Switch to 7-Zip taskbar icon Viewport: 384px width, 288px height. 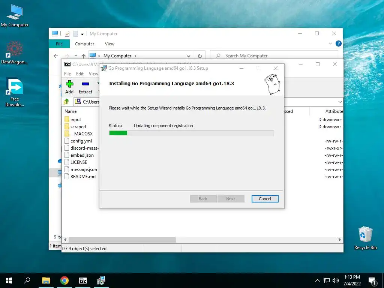tap(83, 280)
